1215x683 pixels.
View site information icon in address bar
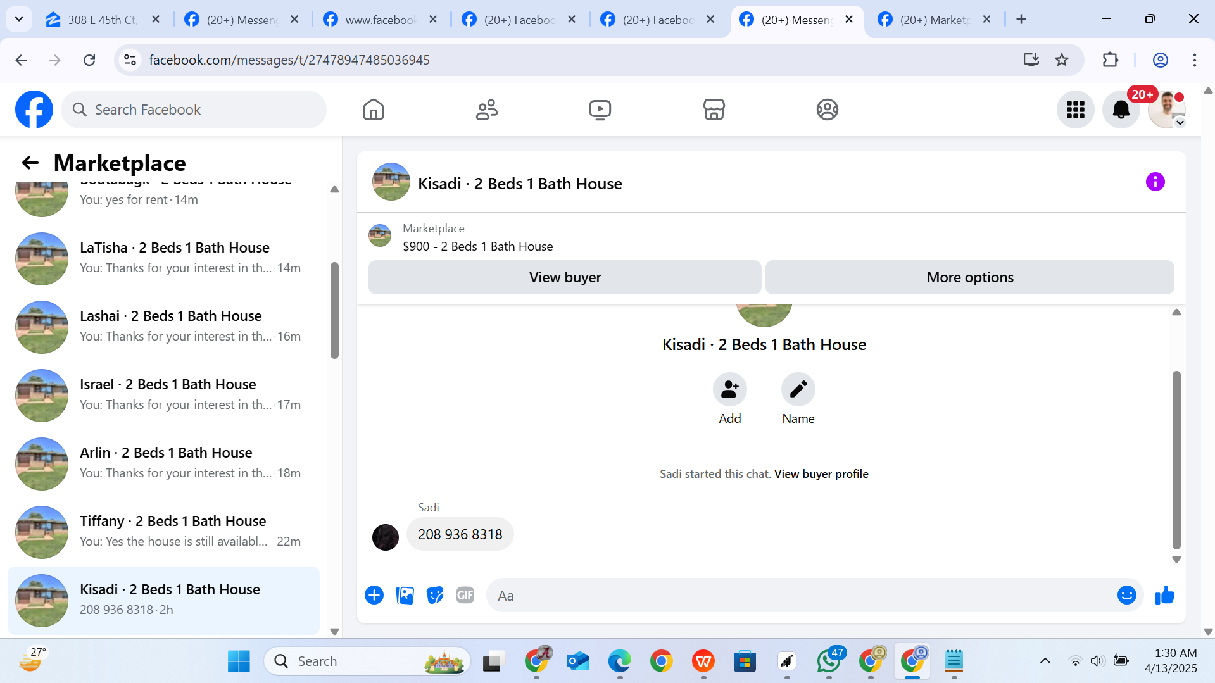tap(130, 60)
